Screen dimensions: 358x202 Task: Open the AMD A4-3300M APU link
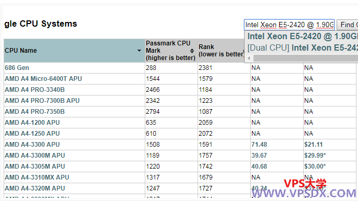tap(35, 155)
